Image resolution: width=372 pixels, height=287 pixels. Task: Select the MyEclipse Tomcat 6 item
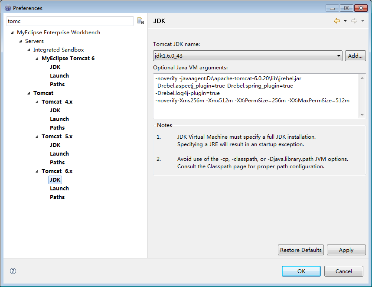(x=68, y=59)
